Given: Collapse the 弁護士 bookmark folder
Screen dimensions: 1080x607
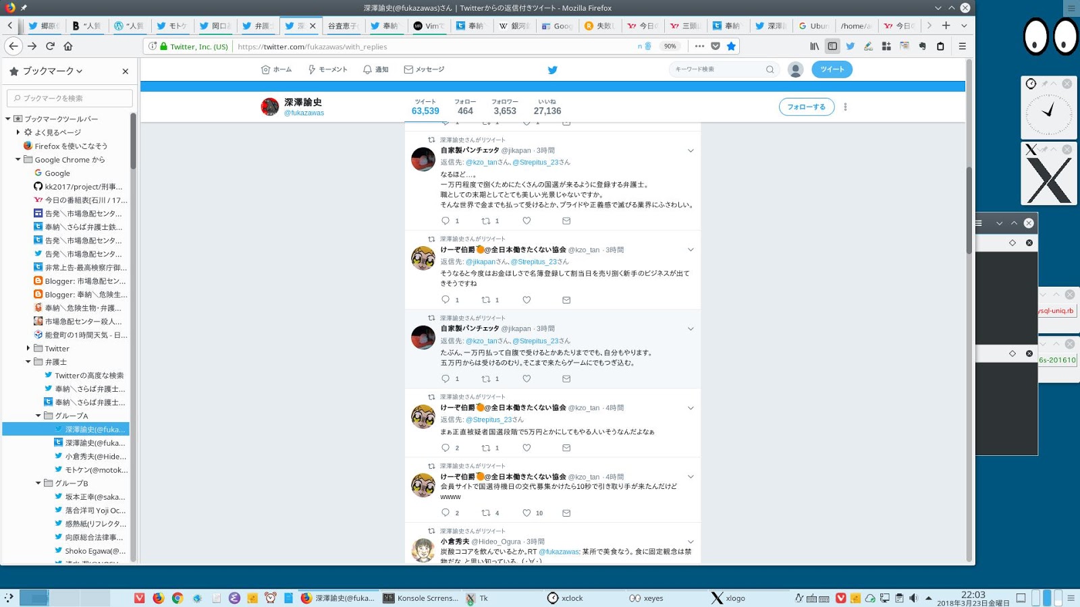Looking at the screenshot, I should pyautogui.click(x=28, y=362).
